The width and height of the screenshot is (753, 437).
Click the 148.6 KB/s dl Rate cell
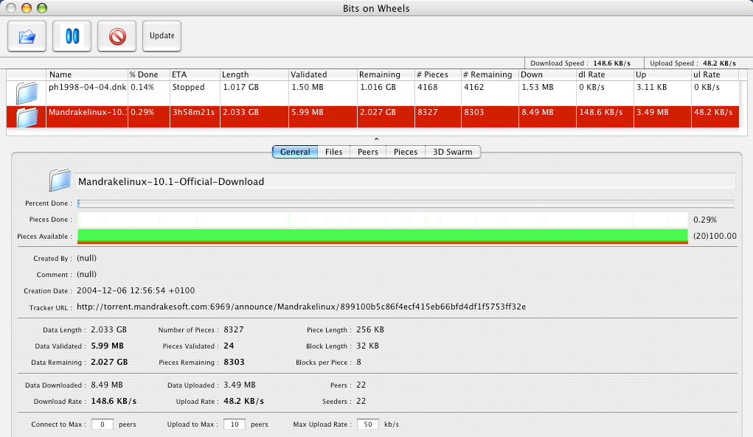tap(605, 117)
